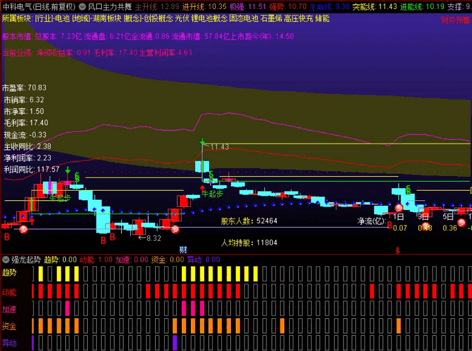This screenshot has height=351, width=472.
Task: Click the 净利润率: 2.23 statistic
Action: (x=27, y=158)
